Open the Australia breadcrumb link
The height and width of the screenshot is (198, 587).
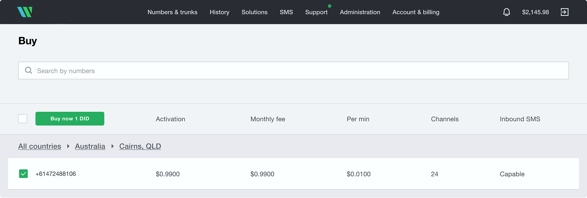click(90, 146)
